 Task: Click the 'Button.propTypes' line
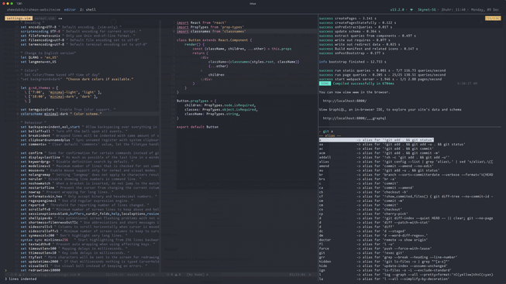(197, 101)
